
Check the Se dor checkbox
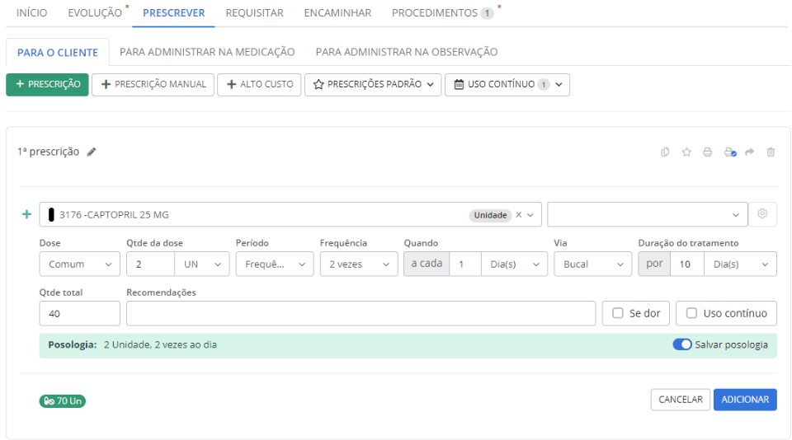click(x=618, y=313)
